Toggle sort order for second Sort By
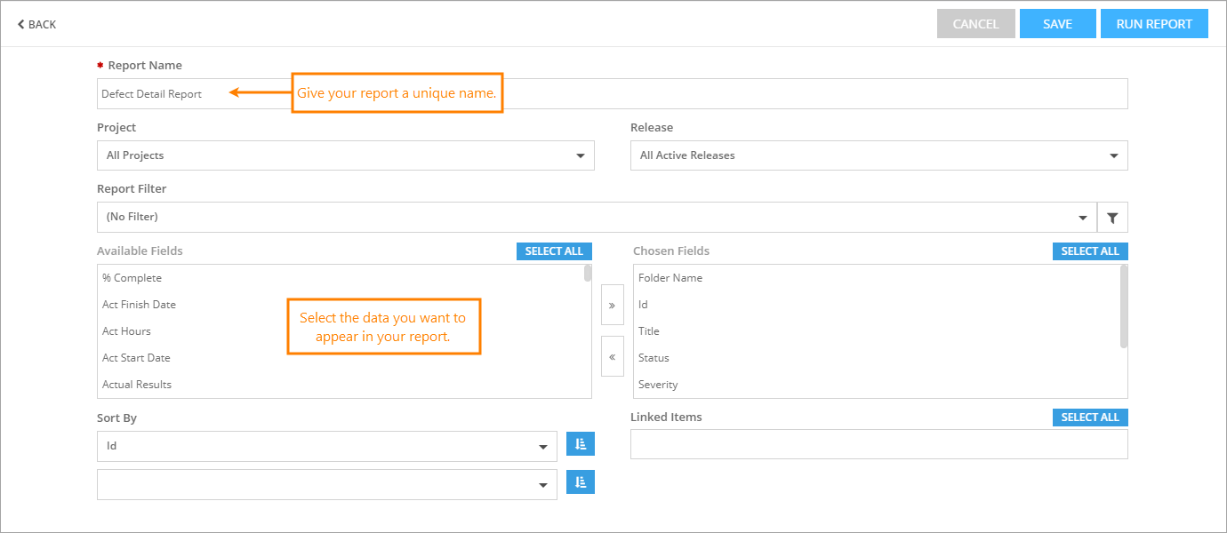1227x533 pixels. pyautogui.click(x=581, y=482)
